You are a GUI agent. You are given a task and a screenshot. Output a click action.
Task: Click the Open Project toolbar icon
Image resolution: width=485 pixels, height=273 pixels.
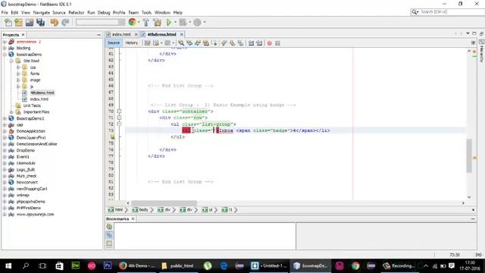tap(30, 22)
